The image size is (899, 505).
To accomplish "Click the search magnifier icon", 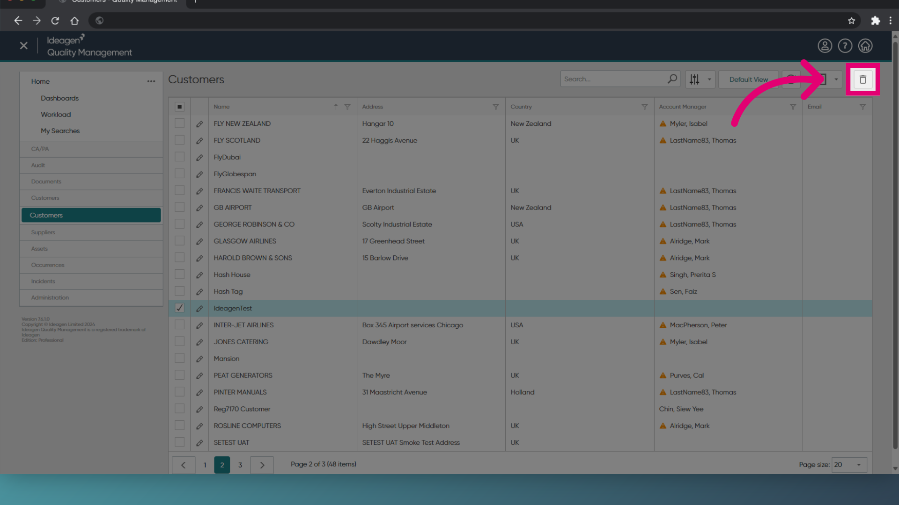I will click(x=672, y=79).
